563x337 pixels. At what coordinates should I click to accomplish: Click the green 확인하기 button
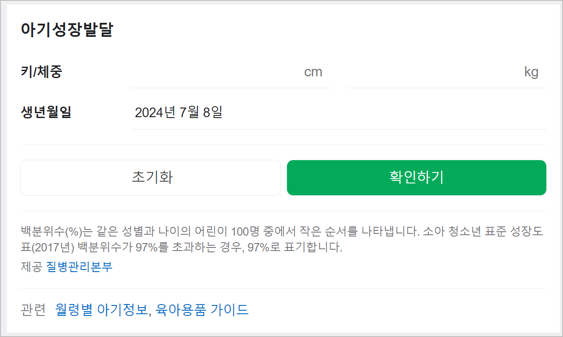point(416,178)
